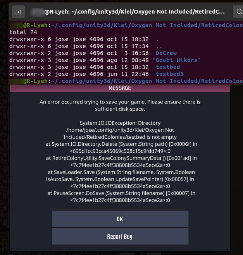Dismiss the error with OK button
The image size is (243, 255).
[x=120, y=219]
